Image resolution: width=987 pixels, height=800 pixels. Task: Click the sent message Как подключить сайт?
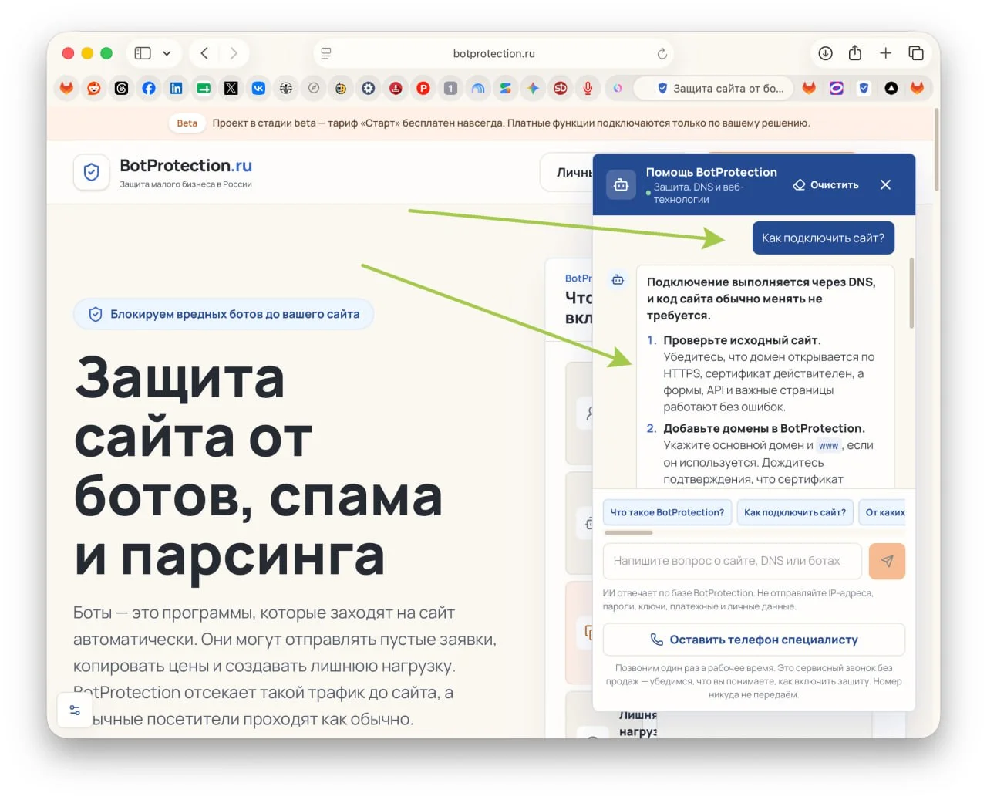(x=823, y=238)
